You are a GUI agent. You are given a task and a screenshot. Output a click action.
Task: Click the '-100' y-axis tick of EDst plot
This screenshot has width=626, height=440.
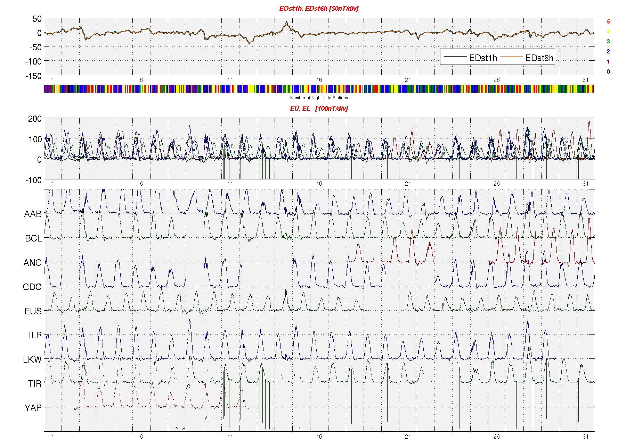(x=33, y=62)
